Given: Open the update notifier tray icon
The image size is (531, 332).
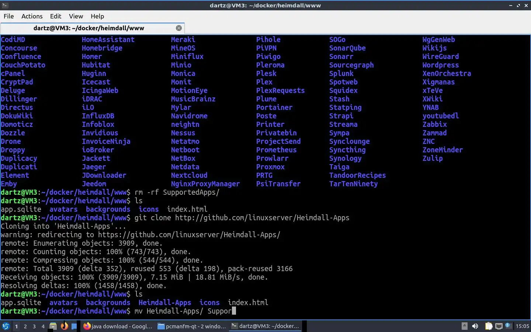Looking at the screenshot, I should (508, 325).
